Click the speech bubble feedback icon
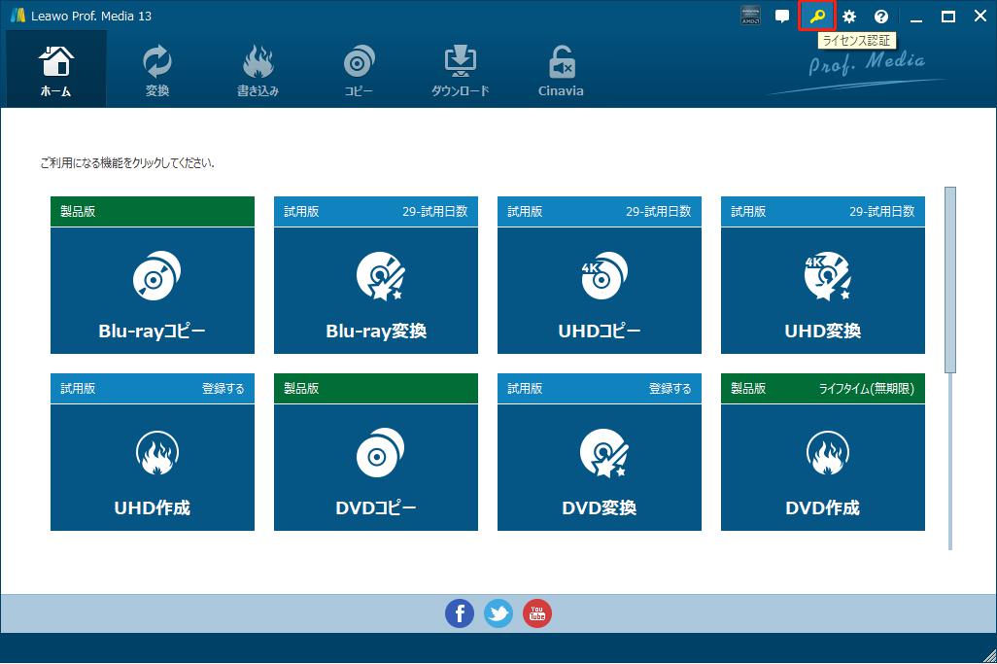997x664 pixels. [782, 17]
